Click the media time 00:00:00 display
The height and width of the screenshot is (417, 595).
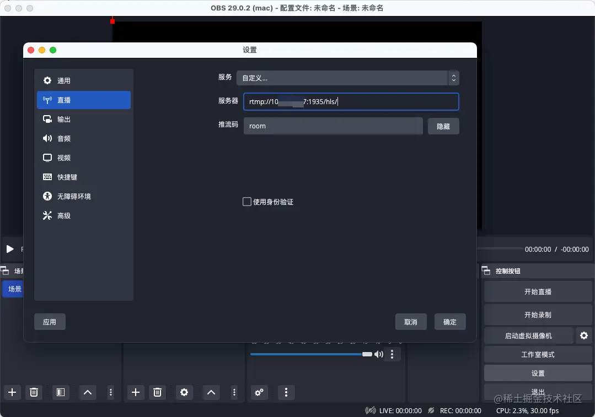[538, 249]
